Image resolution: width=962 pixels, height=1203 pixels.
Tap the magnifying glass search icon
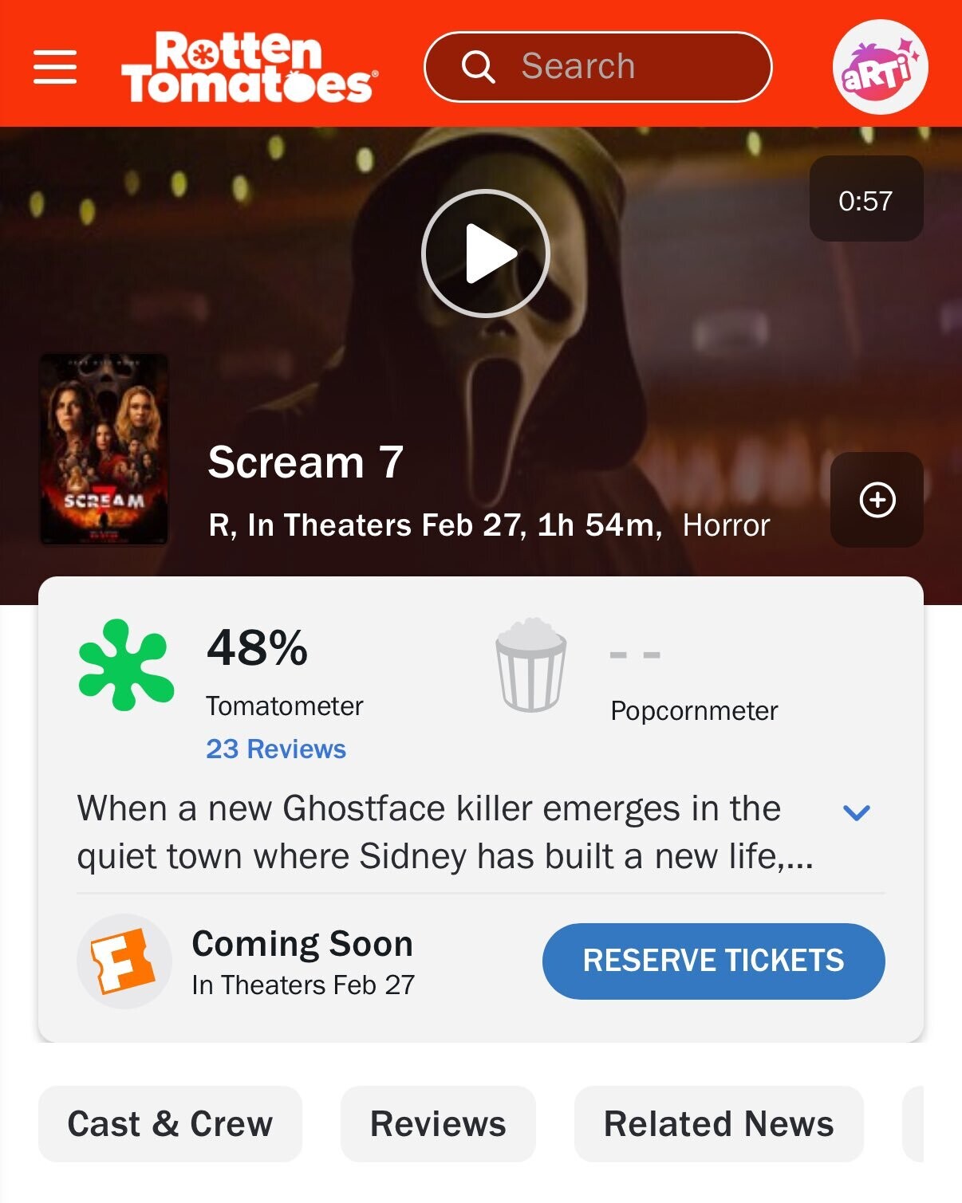pyautogui.click(x=478, y=67)
